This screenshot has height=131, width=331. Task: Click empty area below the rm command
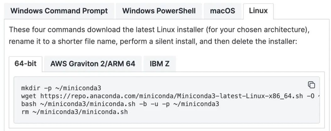(x=167, y=119)
